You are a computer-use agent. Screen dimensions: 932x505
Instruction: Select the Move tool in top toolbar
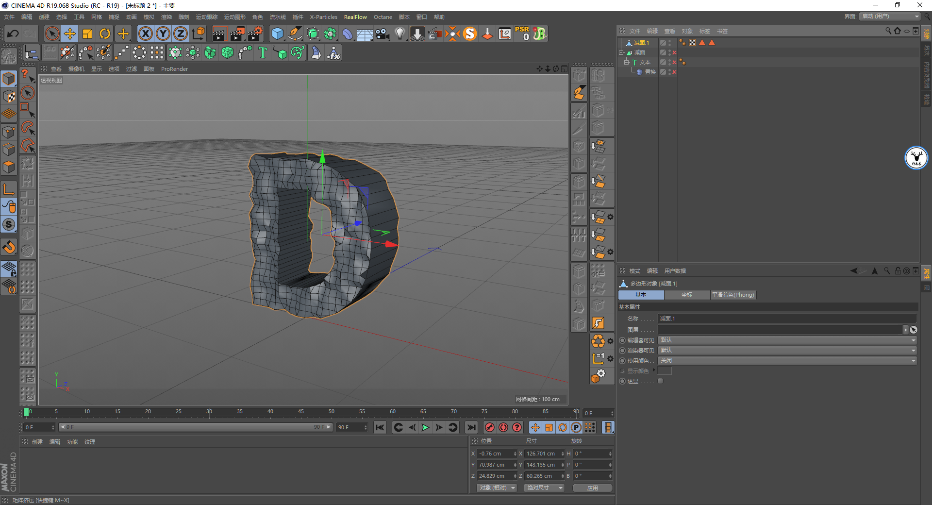[x=70, y=34]
